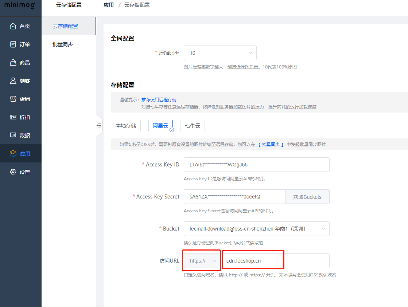Navigate to 顾客 in the sidebar

point(21,80)
